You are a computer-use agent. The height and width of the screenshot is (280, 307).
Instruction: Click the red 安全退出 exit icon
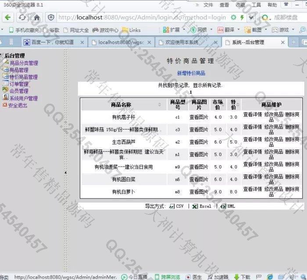pos(5,105)
